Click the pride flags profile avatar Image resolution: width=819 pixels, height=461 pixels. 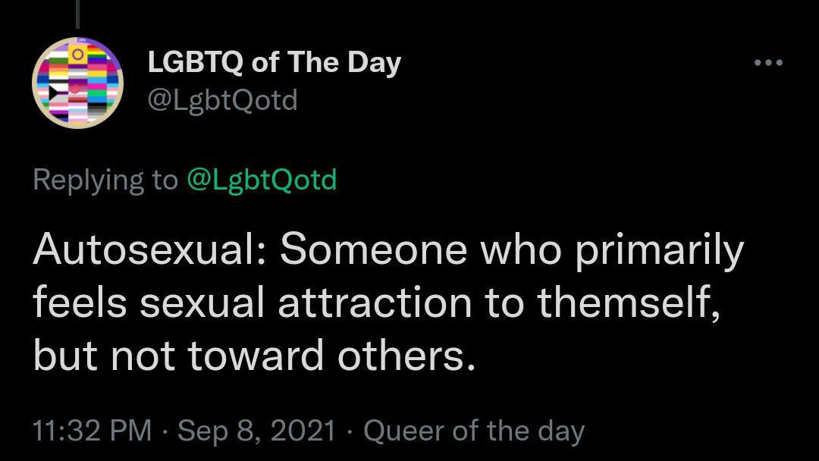[x=78, y=83]
